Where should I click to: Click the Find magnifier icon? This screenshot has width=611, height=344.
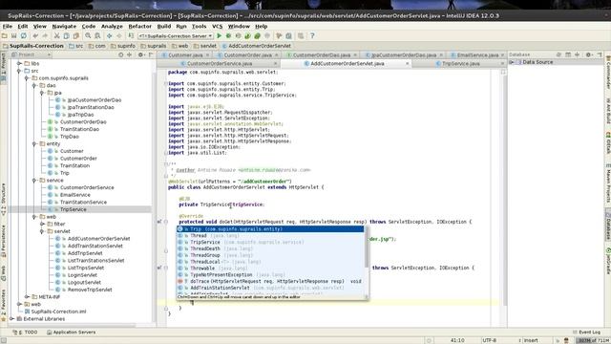tap(88, 36)
